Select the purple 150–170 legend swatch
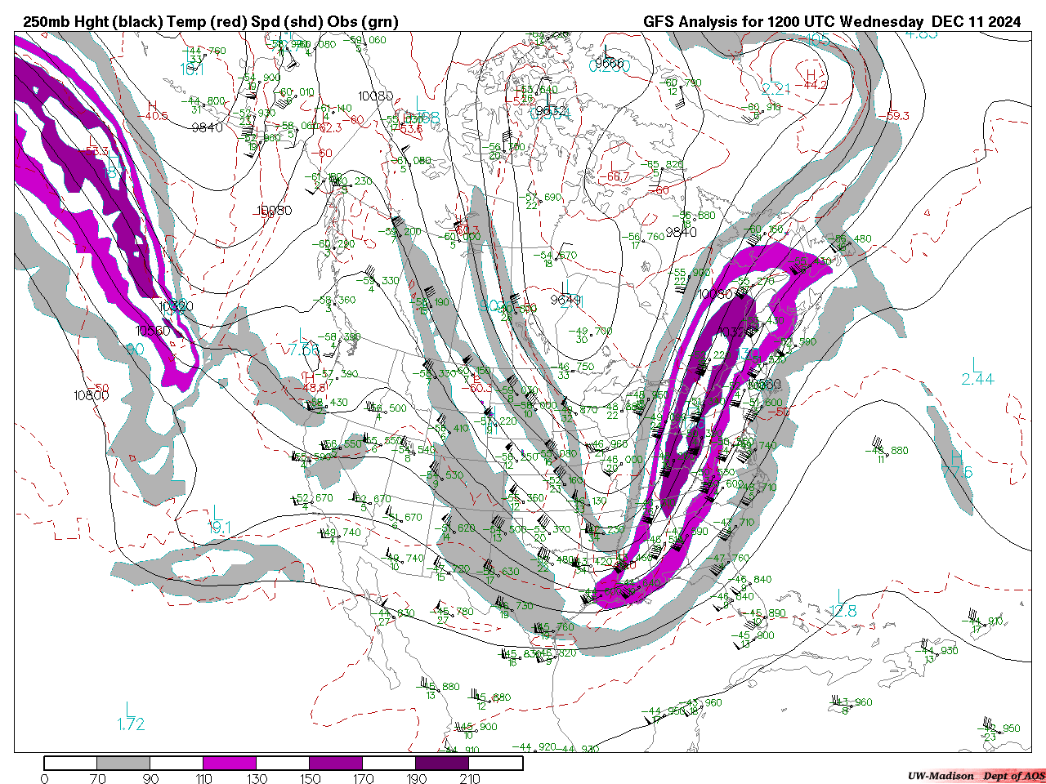 coord(336,763)
